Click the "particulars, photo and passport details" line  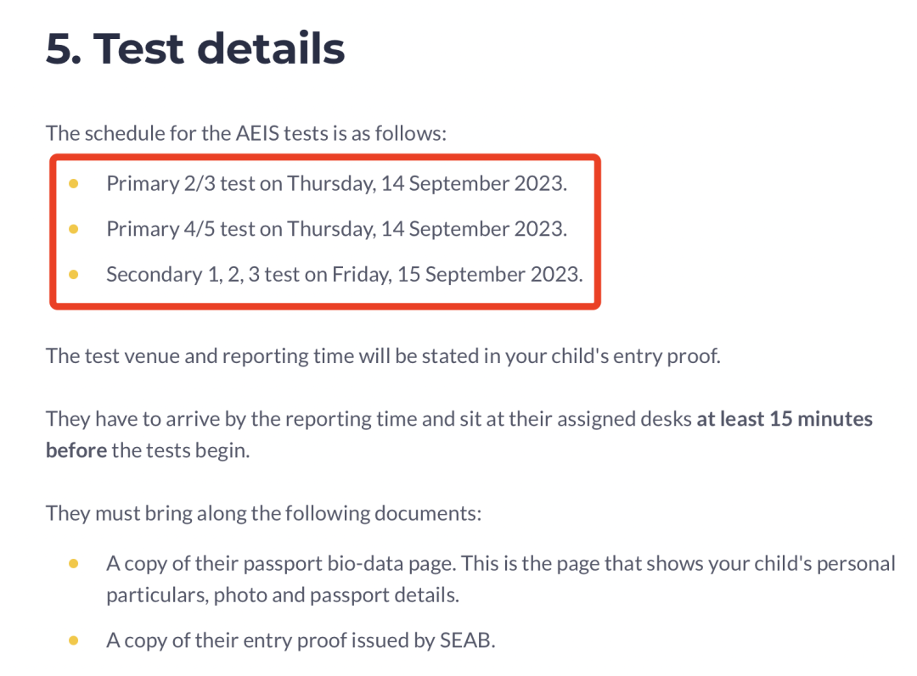[x=283, y=595]
